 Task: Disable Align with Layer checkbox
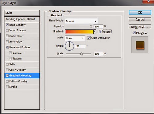[x=89, y=38]
